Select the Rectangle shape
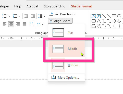 tap(114, 16)
